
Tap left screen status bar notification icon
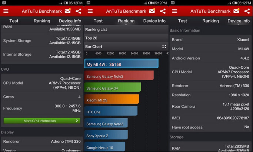(x=4, y=3)
